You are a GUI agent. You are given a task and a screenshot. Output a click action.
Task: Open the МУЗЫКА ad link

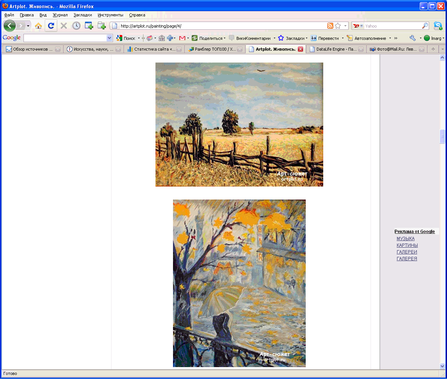tap(405, 239)
